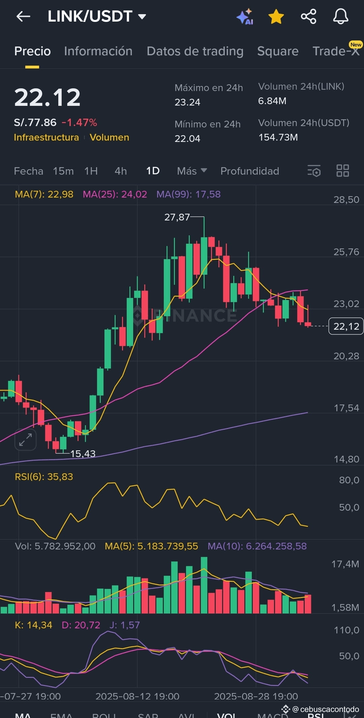
Task: Open LINK/USDT pair selector dropdown
Action: 97,16
